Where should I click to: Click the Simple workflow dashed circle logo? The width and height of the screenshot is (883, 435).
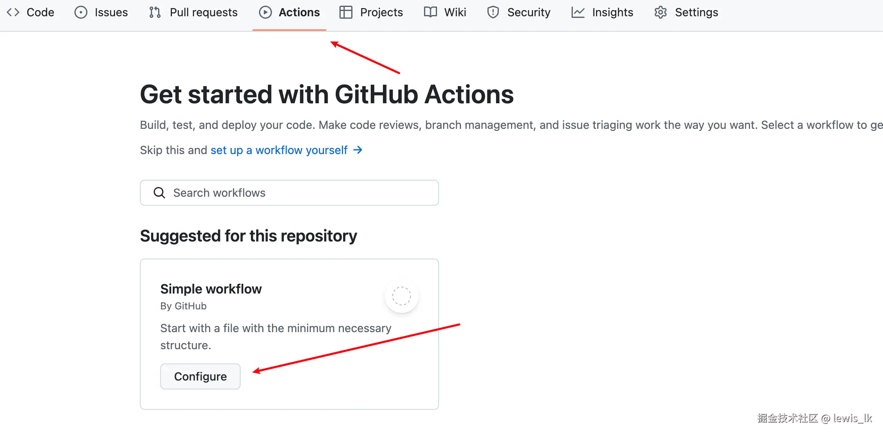pyautogui.click(x=401, y=296)
